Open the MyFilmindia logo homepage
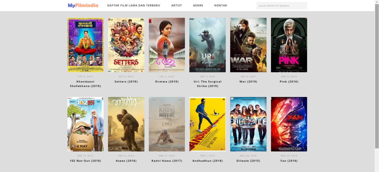Viewport: 379px width, 172px height. coord(83,5)
